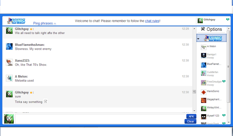This screenshot has height=136, width=233.
Task: Click FreeSmudger's avatar in user list
Action: 204,83
